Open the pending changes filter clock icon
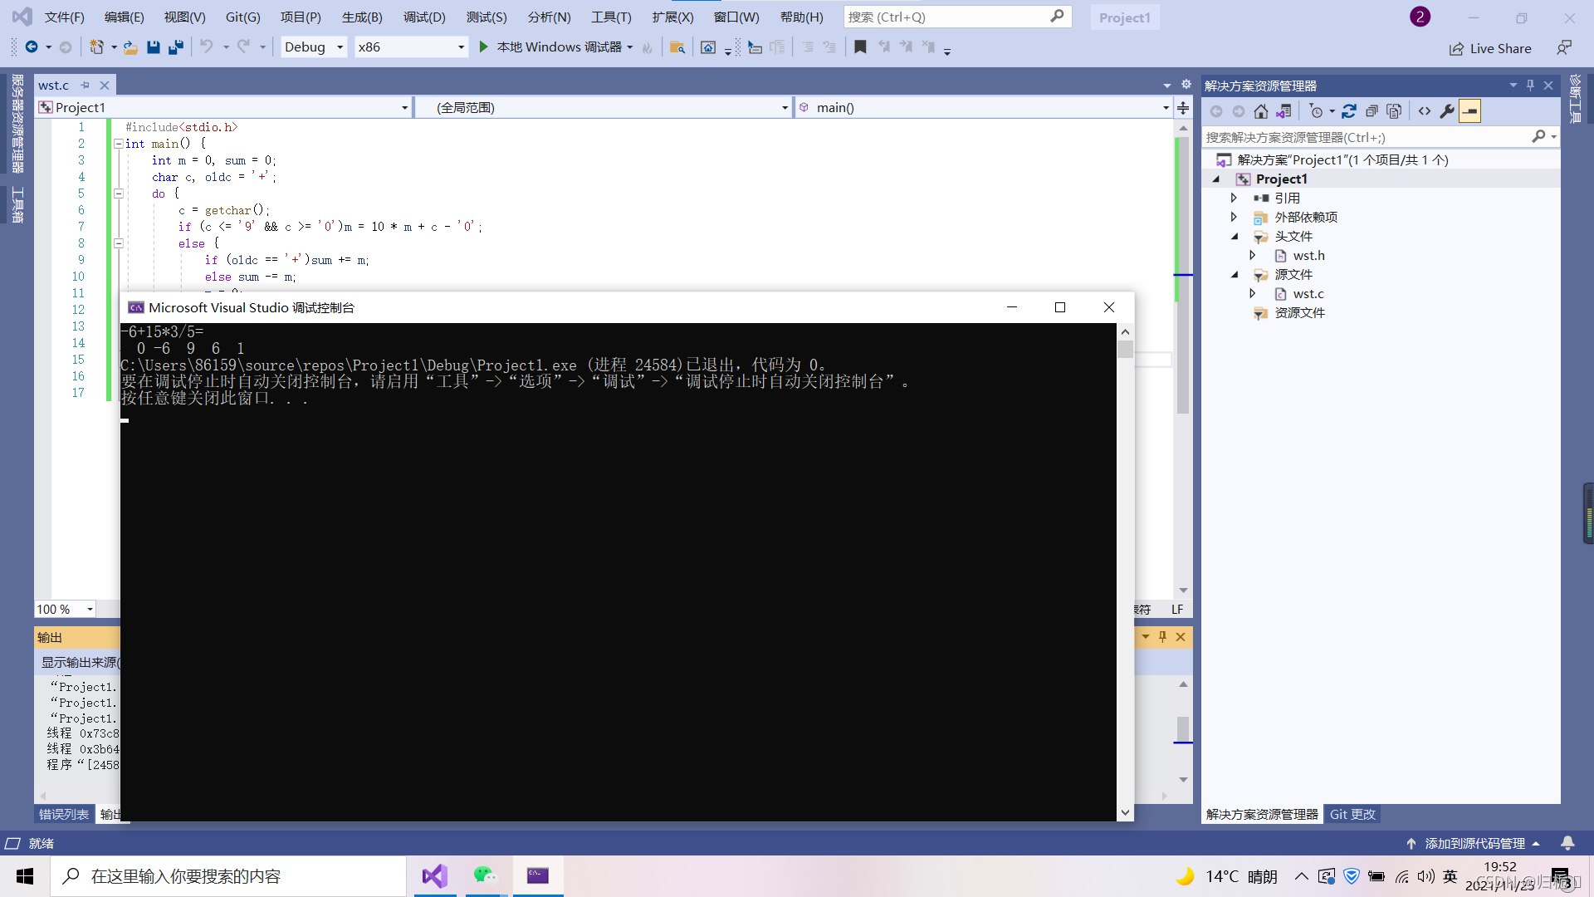This screenshot has width=1594, height=897. tap(1316, 111)
